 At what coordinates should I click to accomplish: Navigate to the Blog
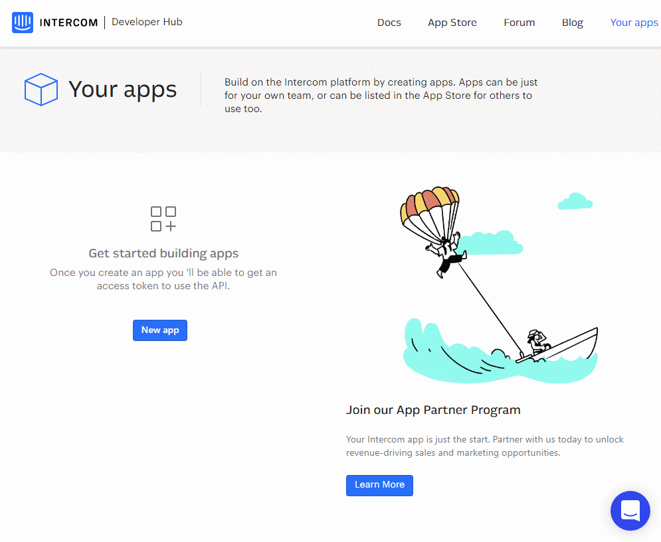pyautogui.click(x=572, y=23)
